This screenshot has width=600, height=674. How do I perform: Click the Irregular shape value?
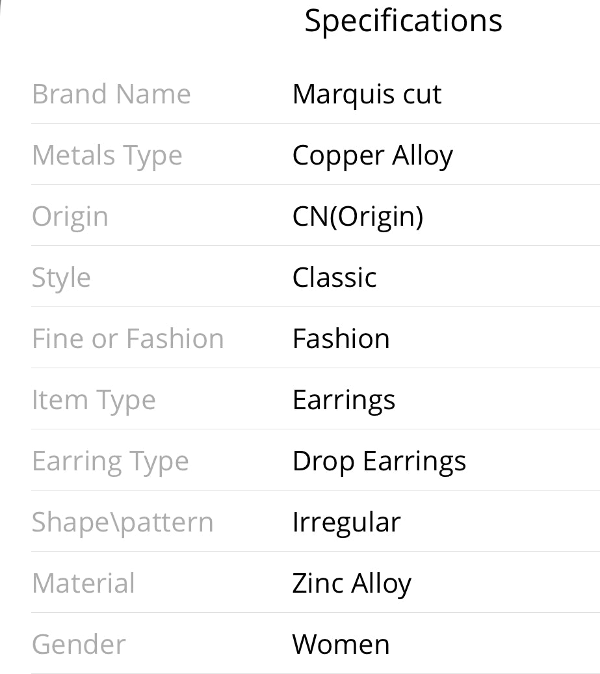[346, 522]
